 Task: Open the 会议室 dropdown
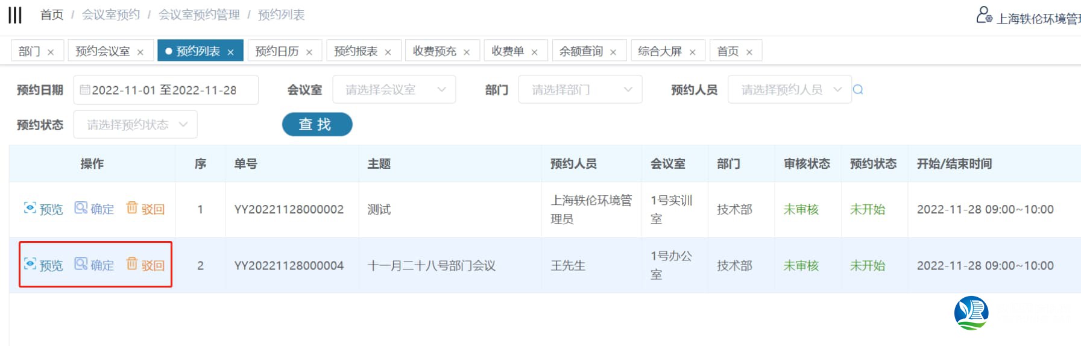pyautogui.click(x=394, y=90)
